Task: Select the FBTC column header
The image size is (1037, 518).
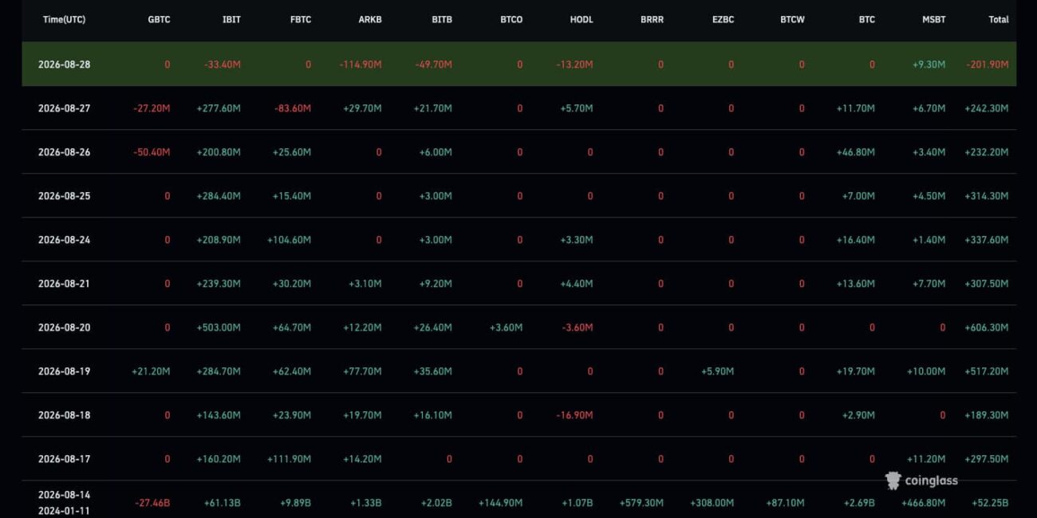Action: click(x=301, y=19)
